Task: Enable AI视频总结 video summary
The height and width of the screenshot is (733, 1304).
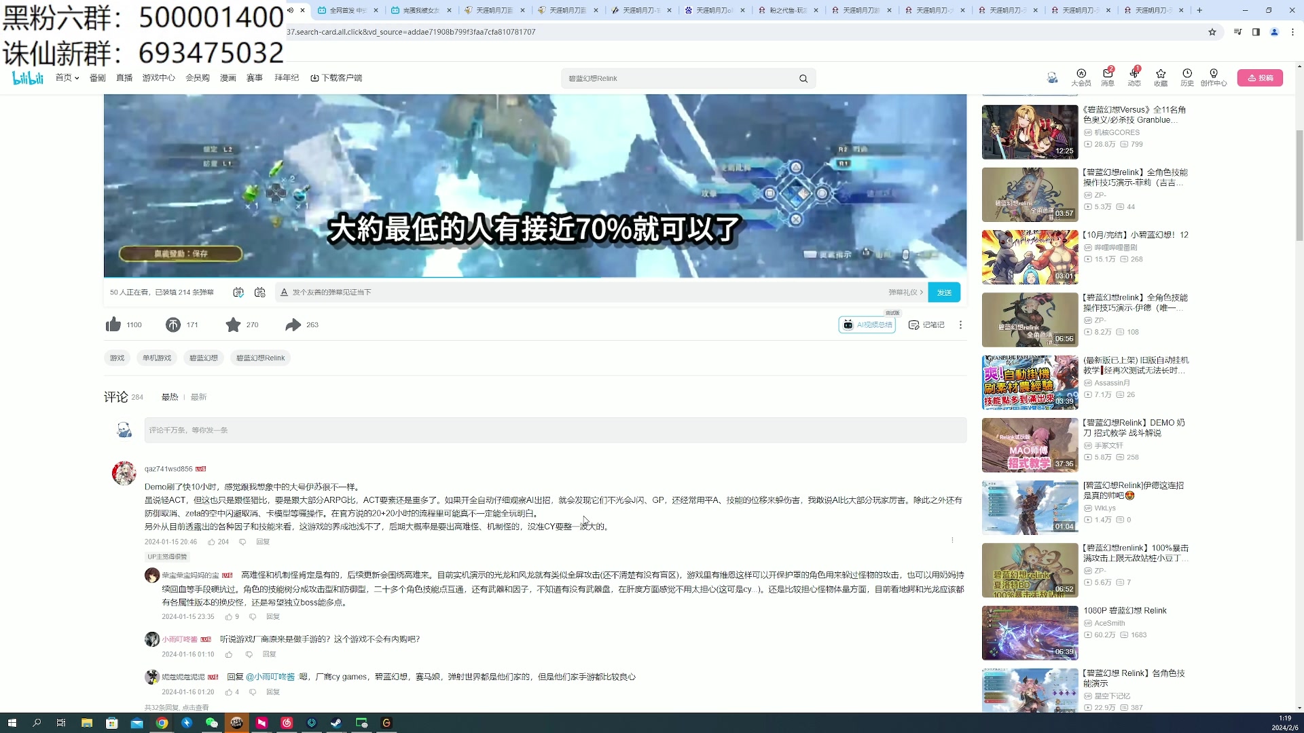Action: (x=867, y=324)
